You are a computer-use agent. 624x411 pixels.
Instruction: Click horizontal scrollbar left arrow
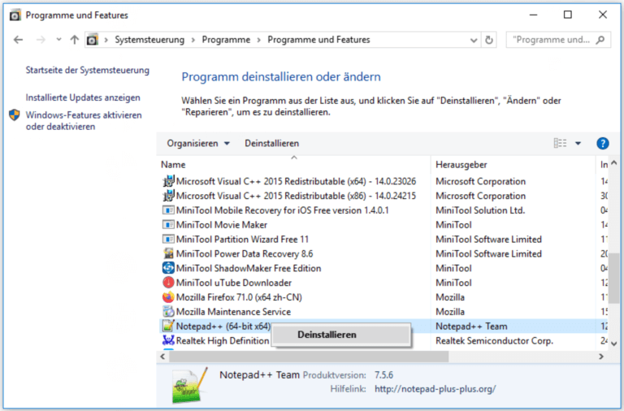click(162, 357)
